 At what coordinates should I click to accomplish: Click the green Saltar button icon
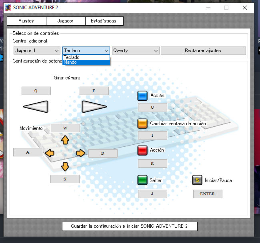click(142, 180)
